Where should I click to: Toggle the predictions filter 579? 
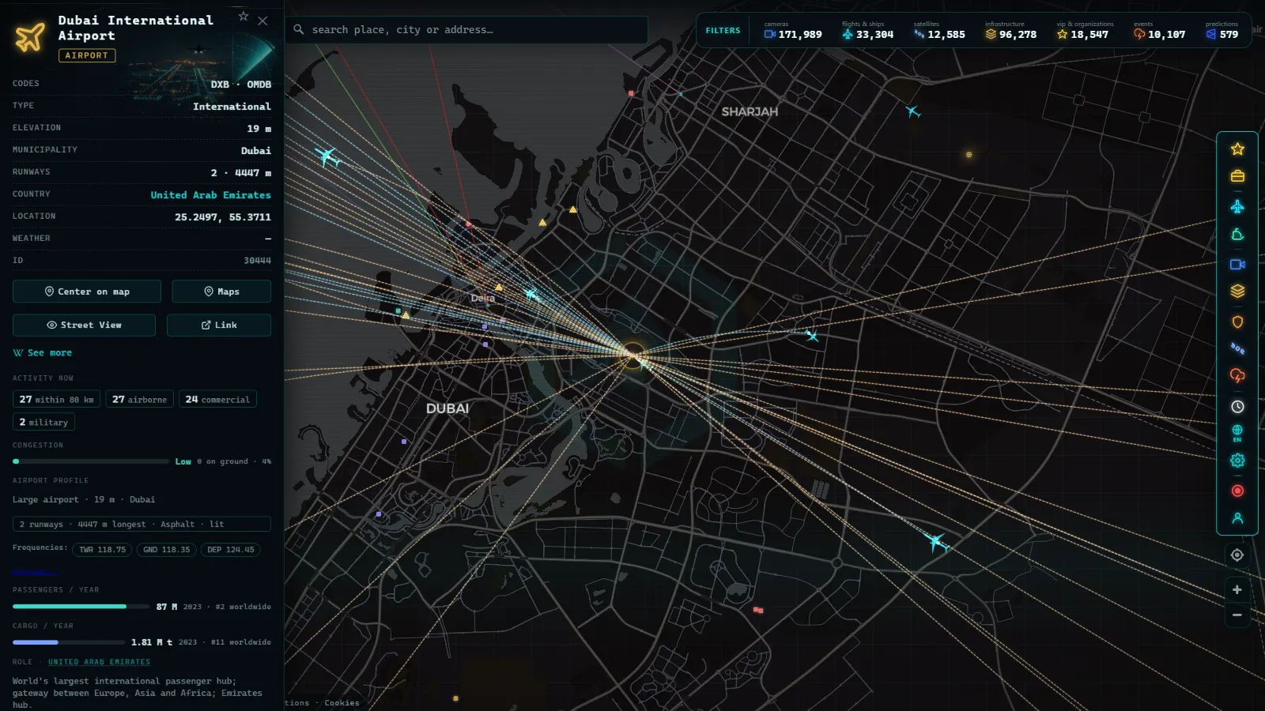(x=1222, y=30)
